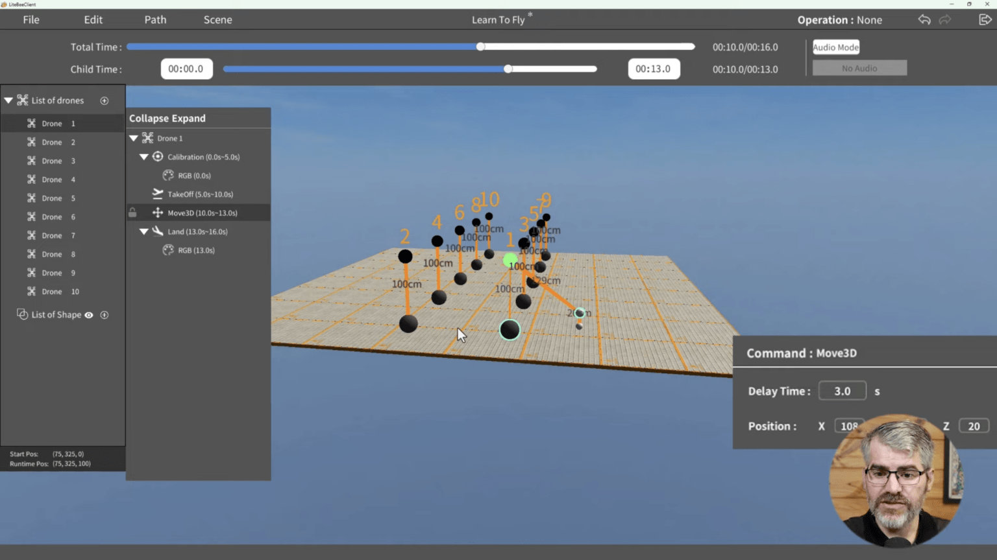The width and height of the screenshot is (997, 560).
Task: Toggle the Audio Mode button
Action: [x=835, y=47]
